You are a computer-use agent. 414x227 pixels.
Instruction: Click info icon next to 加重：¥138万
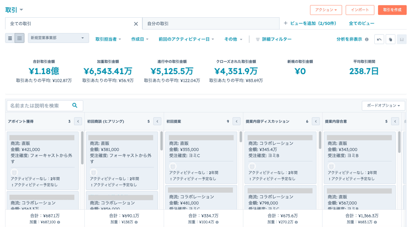(136, 222)
